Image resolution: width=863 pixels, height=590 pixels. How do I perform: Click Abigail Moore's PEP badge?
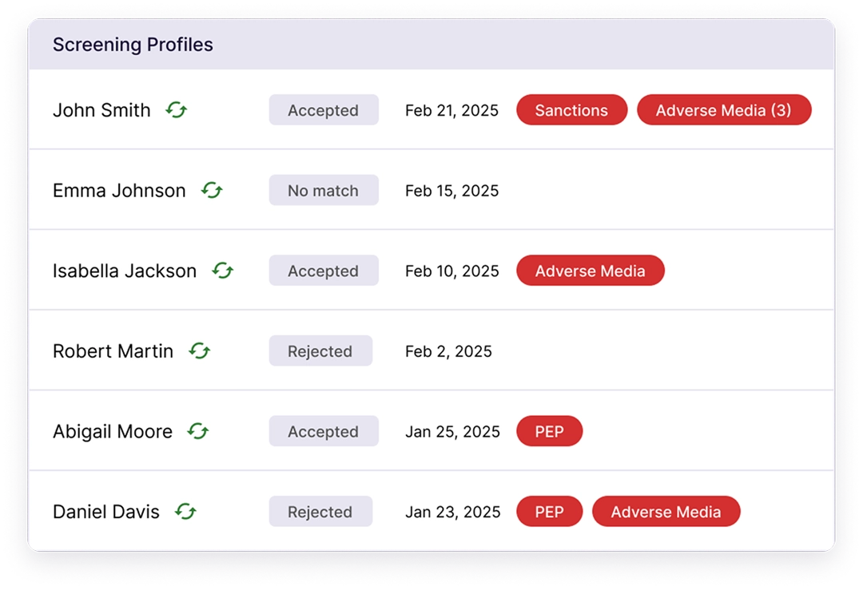click(x=549, y=432)
